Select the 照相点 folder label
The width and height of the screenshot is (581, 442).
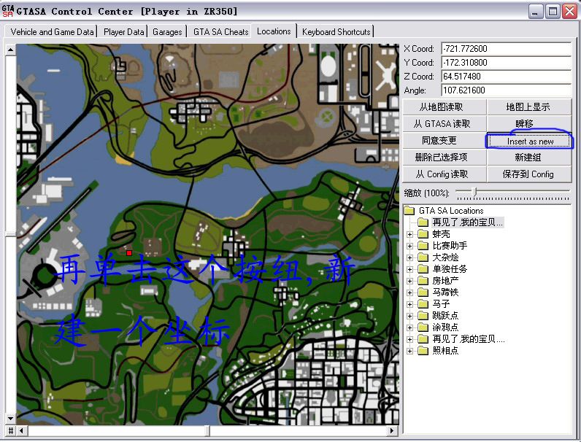coord(445,351)
